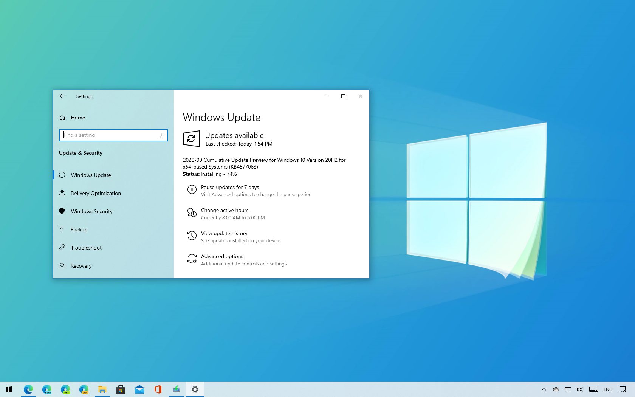Select Windows Update in the sidebar

click(x=113, y=175)
